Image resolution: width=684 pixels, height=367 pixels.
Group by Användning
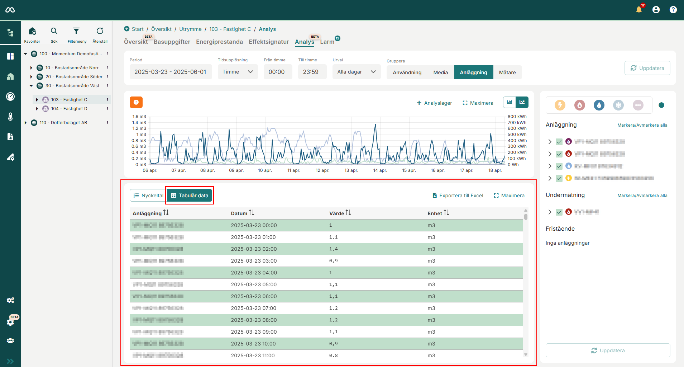[x=407, y=72]
